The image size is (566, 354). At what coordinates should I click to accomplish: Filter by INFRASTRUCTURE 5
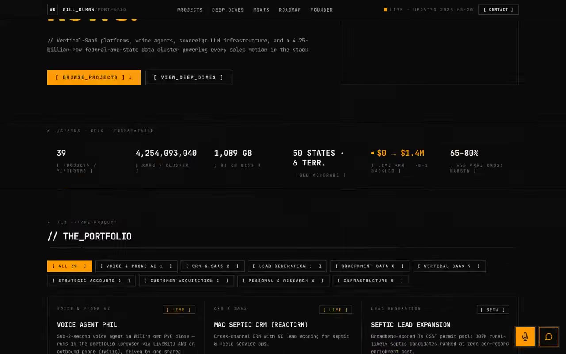coord(371,281)
